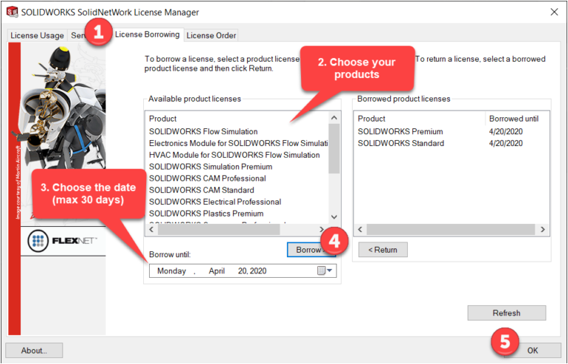Select Electronics Module for SOLIDWORKS Flow Simulation
The image size is (568, 364).
point(238,143)
